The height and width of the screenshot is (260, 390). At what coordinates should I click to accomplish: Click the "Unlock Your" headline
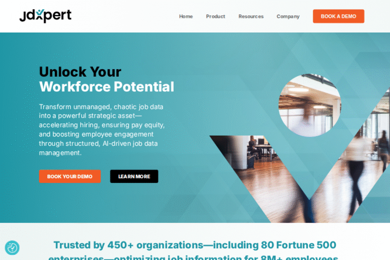pos(80,72)
